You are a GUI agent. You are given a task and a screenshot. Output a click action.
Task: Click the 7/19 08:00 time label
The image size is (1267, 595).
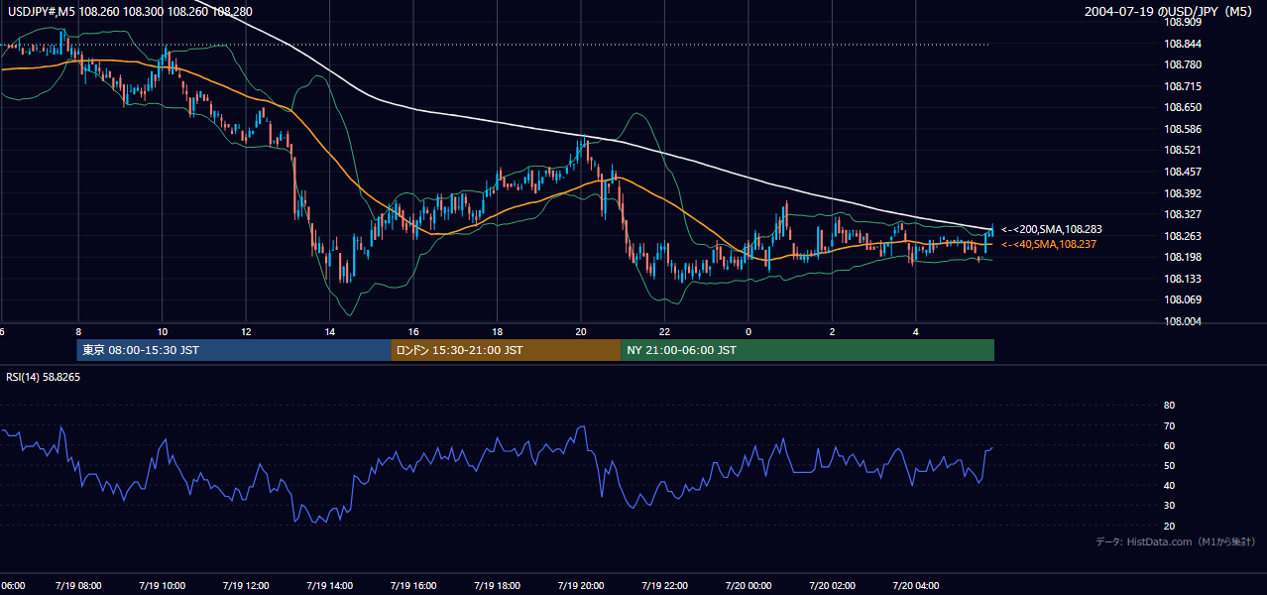click(77, 586)
